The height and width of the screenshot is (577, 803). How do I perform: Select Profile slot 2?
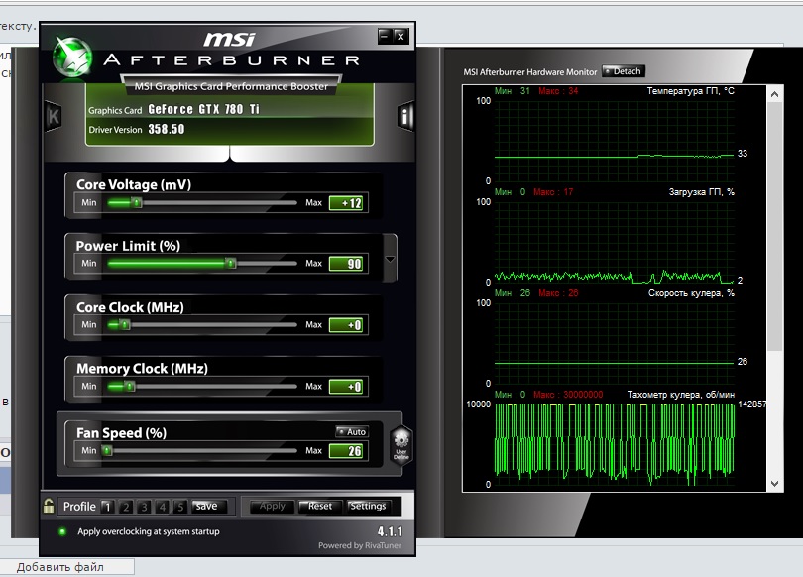pos(126,507)
